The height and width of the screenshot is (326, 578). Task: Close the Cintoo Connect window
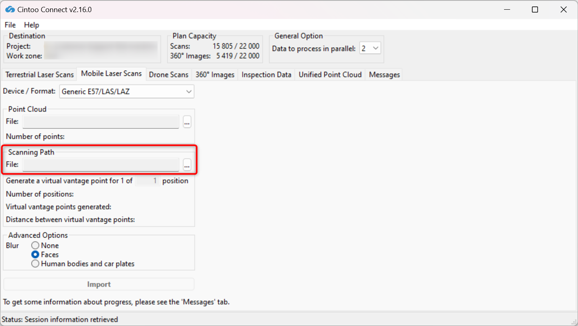point(563,10)
